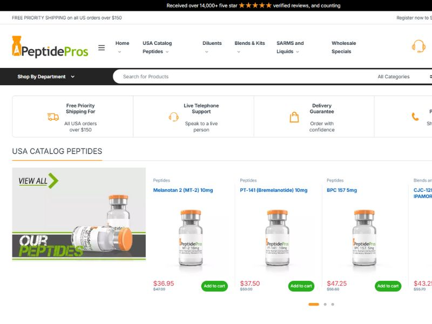
Task: Open the All Categories search filter
Action: [x=402, y=77]
